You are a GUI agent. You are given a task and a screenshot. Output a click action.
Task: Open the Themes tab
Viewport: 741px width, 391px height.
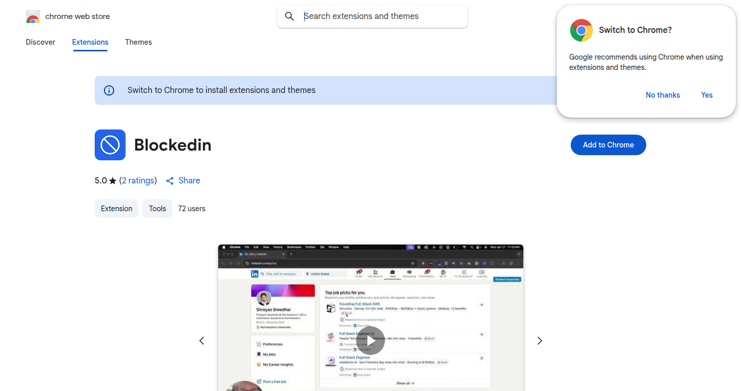click(138, 42)
